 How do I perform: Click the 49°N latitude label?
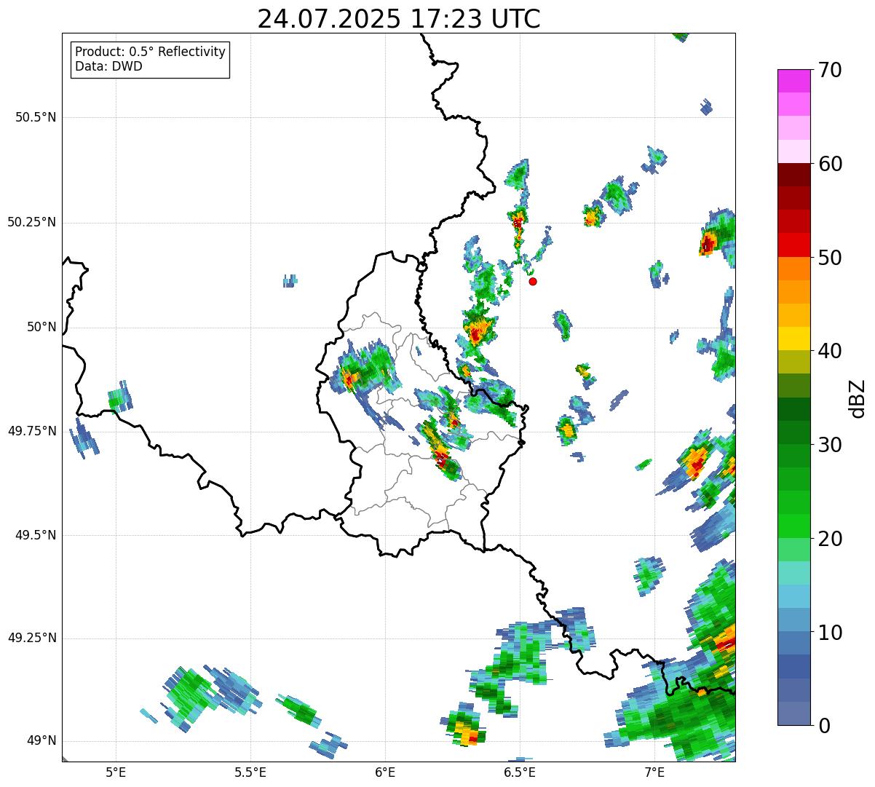(x=41, y=741)
